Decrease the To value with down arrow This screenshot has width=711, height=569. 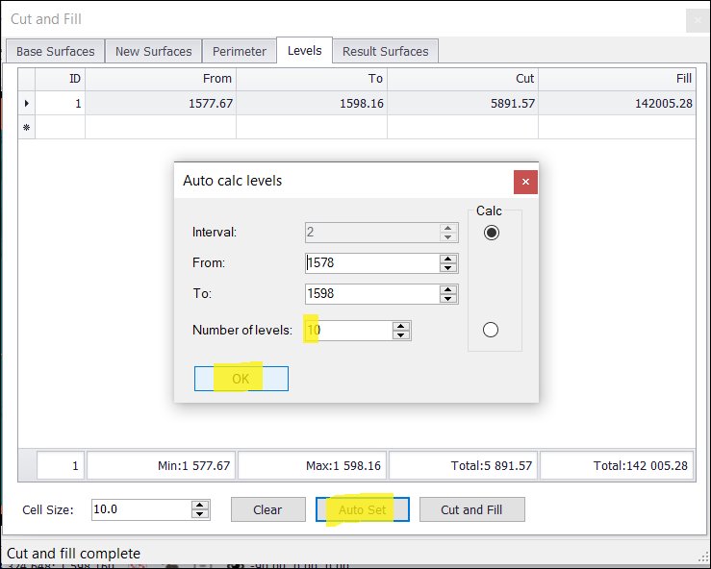(448, 299)
